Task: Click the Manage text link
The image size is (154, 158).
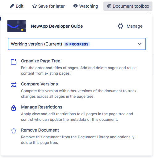Action: coord(135,26)
